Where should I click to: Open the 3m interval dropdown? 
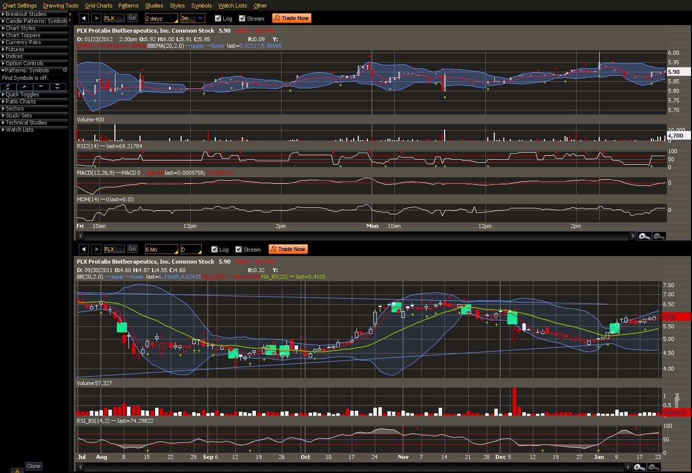tap(200, 19)
